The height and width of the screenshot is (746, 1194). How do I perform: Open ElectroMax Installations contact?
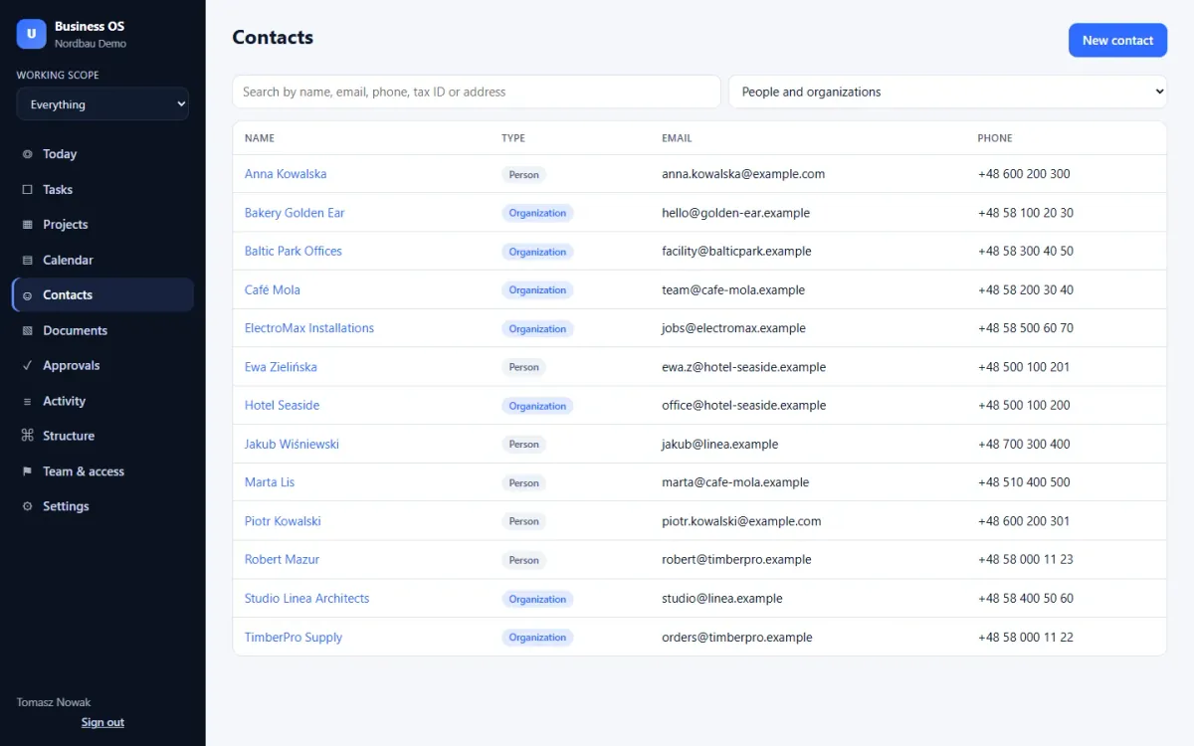309,328
